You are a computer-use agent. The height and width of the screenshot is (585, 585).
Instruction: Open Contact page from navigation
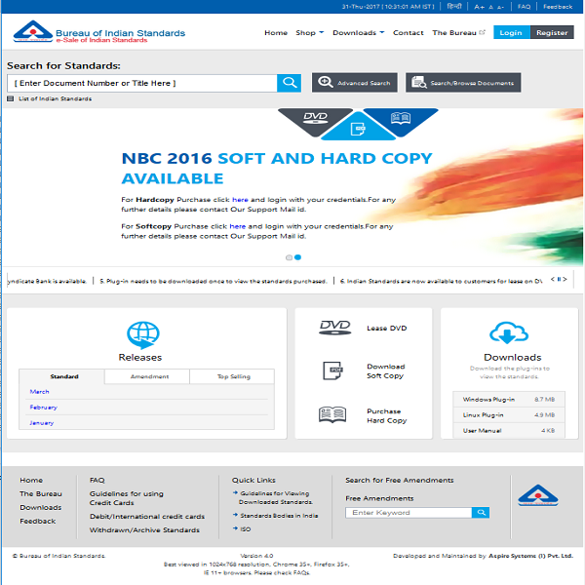click(x=409, y=33)
